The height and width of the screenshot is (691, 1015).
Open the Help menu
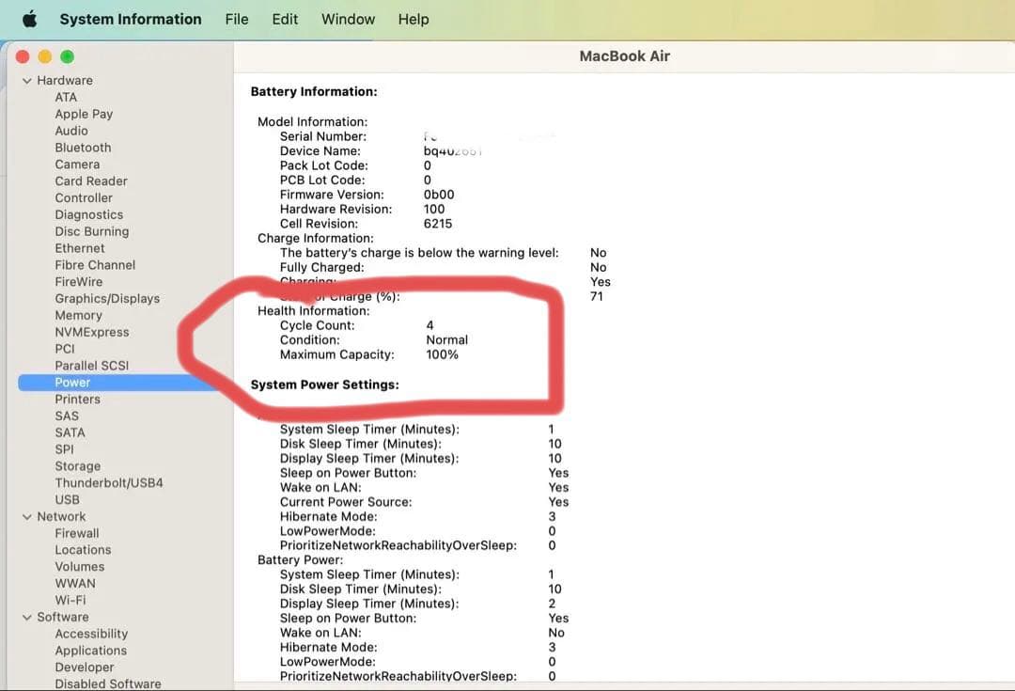pyautogui.click(x=414, y=19)
